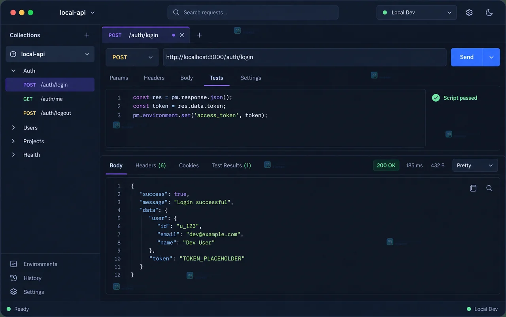Click the sidebar Settings gear icon
Screen dimensions: 506x317
click(13, 292)
